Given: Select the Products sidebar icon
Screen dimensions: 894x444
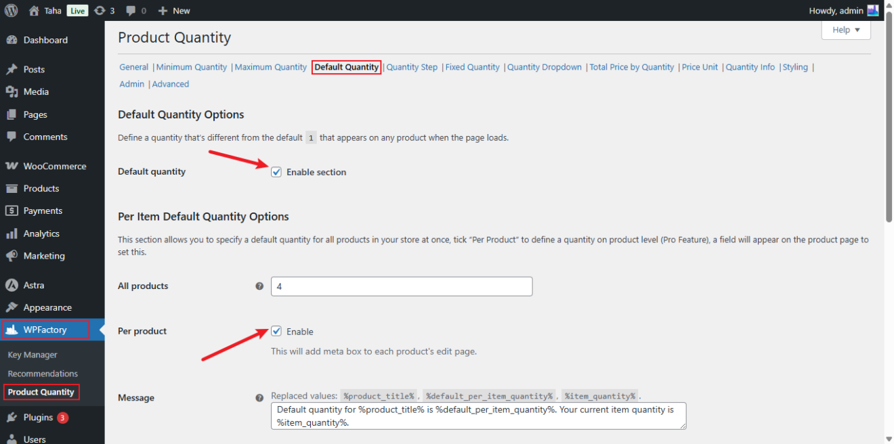Looking at the screenshot, I should tap(39, 187).
